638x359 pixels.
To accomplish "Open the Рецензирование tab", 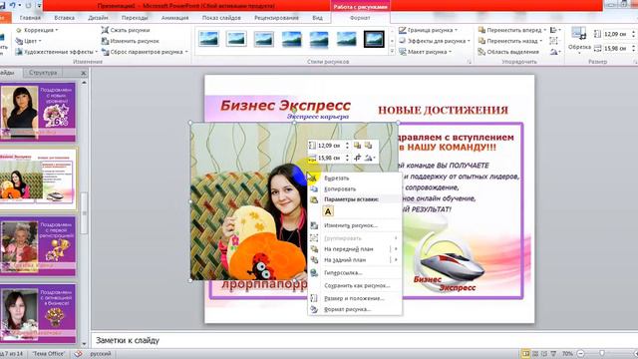I will pyautogui.click(x=277, y=18).
